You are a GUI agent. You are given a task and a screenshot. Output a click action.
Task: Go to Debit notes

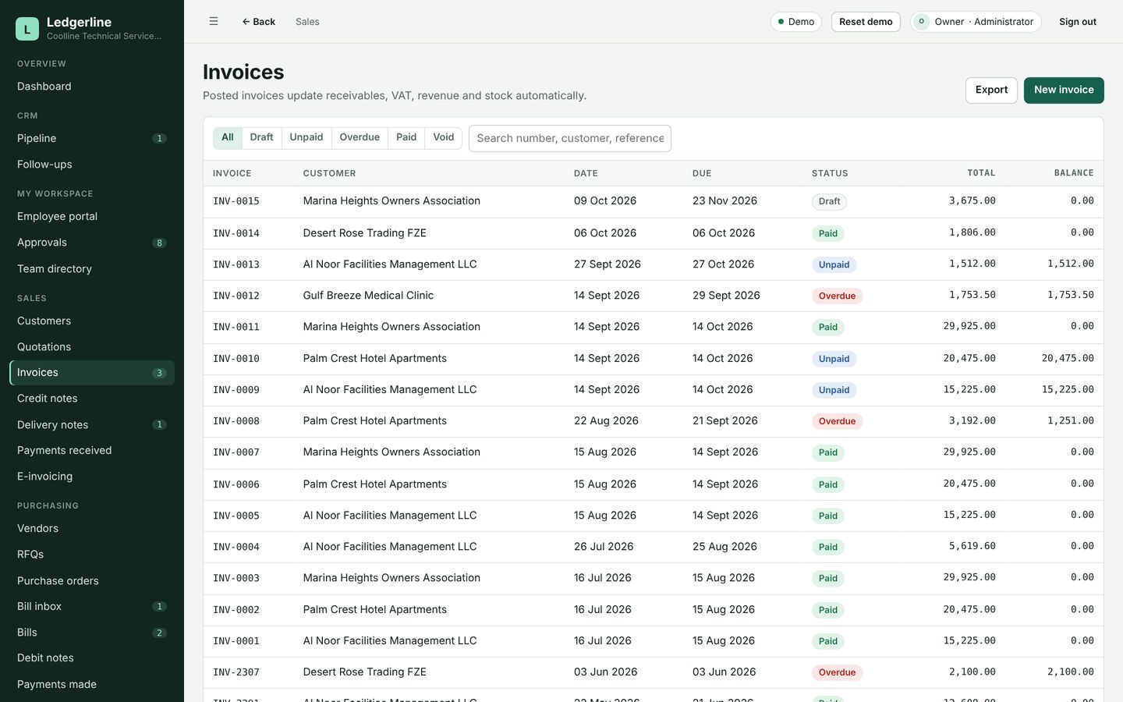tap(92, 658)
